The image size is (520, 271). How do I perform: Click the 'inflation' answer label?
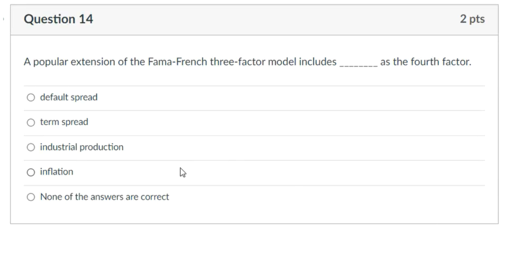56,172
